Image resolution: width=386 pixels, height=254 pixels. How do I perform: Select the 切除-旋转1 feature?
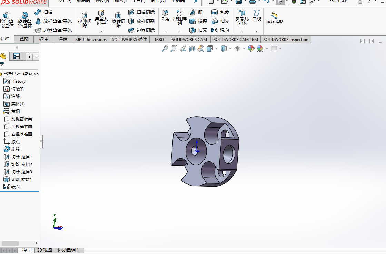(x=18, y=179)
